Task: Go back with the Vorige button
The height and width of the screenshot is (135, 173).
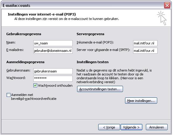Action: pos(109,127)
